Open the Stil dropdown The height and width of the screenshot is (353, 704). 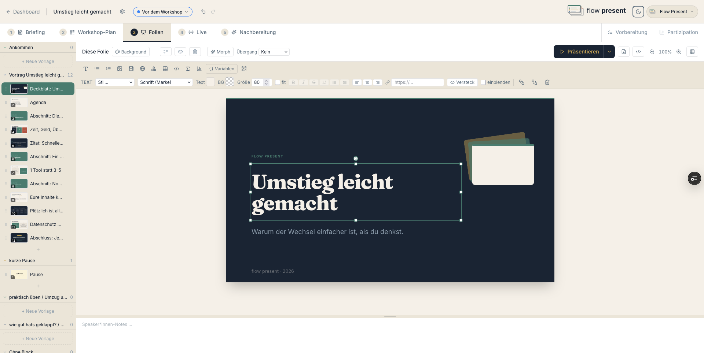[x=115, y=82]
